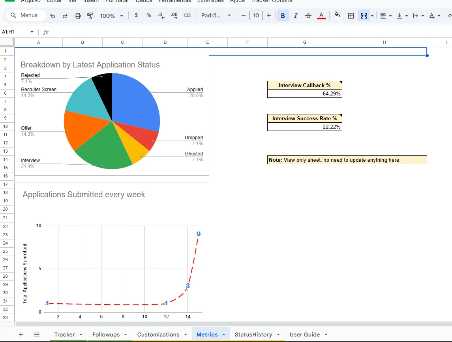Expand the font family dropdown
The image size is (452, 342).
[x=216, y=15]
